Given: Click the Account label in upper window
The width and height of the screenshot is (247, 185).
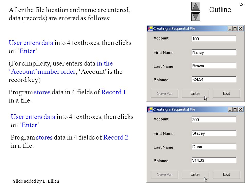Looking at the screenshot, I should (x=161, y=38).
